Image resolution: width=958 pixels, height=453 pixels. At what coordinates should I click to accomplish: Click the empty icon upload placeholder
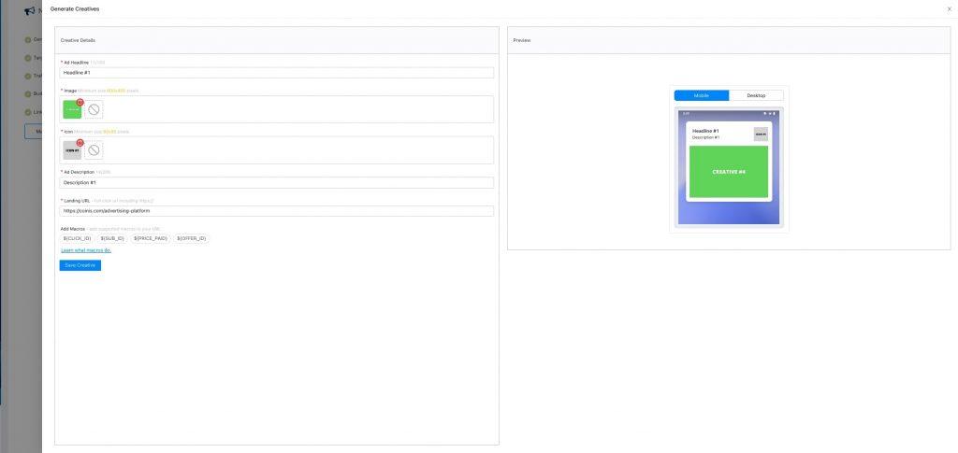point(94,150)
